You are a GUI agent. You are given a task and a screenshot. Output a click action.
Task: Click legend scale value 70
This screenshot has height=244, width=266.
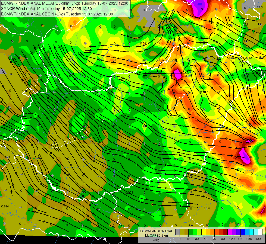click(x=214, y=239)
